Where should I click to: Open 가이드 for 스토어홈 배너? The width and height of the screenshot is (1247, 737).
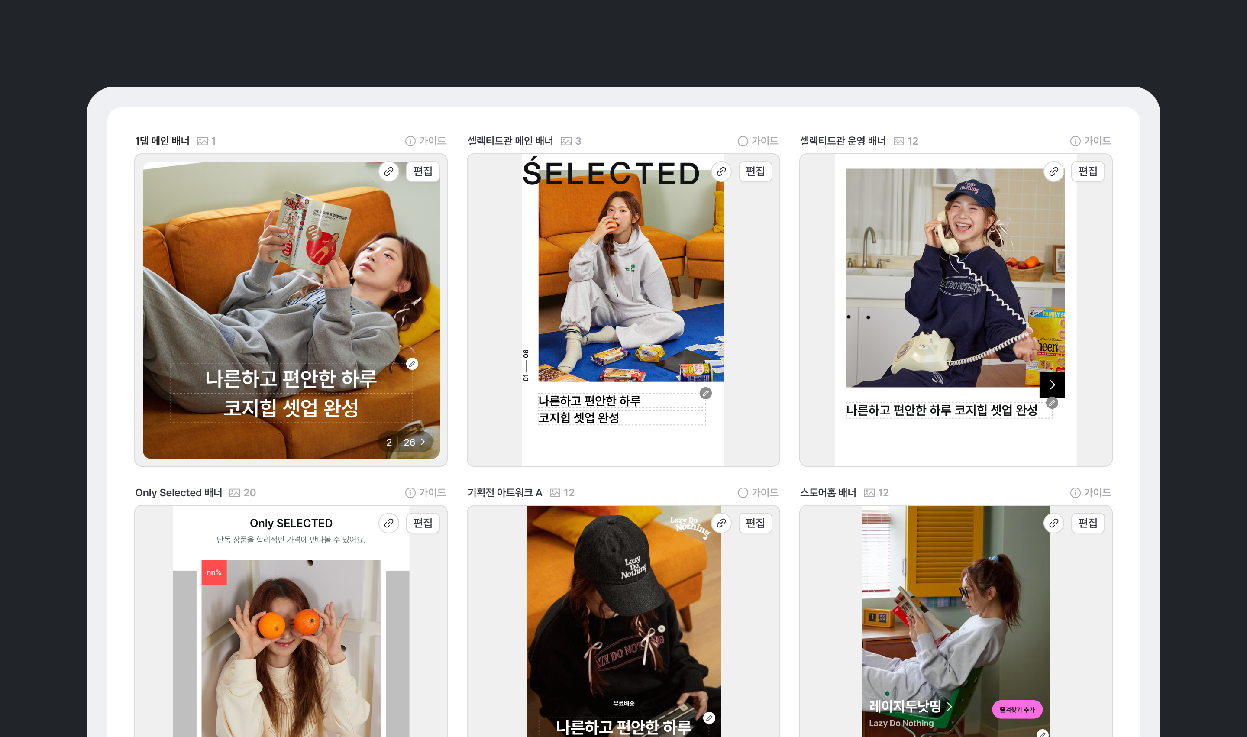[1091, 493]
